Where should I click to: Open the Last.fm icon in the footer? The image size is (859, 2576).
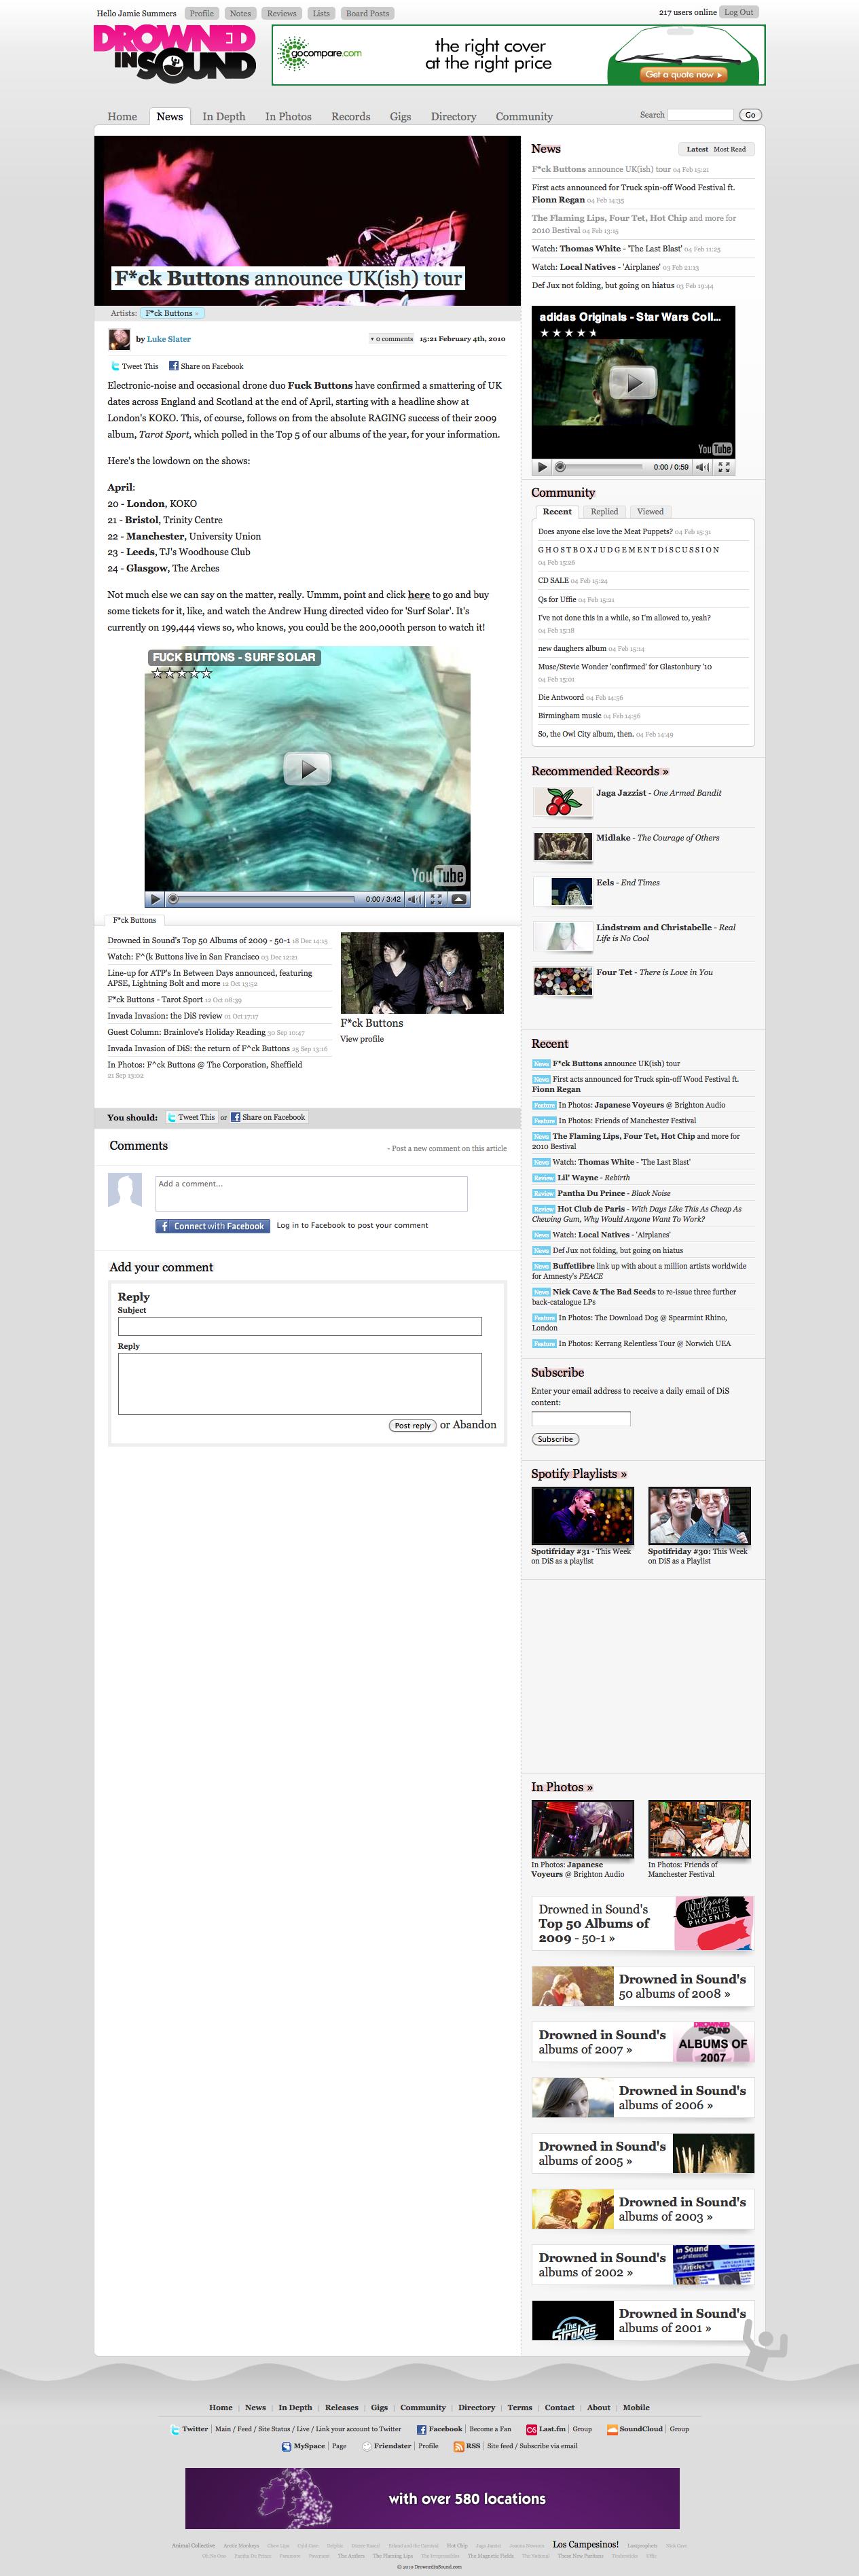pos(532,2429)
